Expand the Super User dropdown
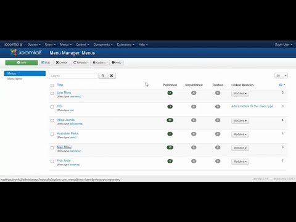Screen dimensions: 296x222 284,44
